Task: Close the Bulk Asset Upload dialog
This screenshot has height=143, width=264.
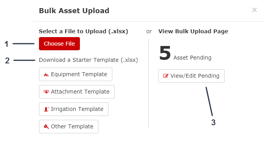Action: (x=254, y=10)
